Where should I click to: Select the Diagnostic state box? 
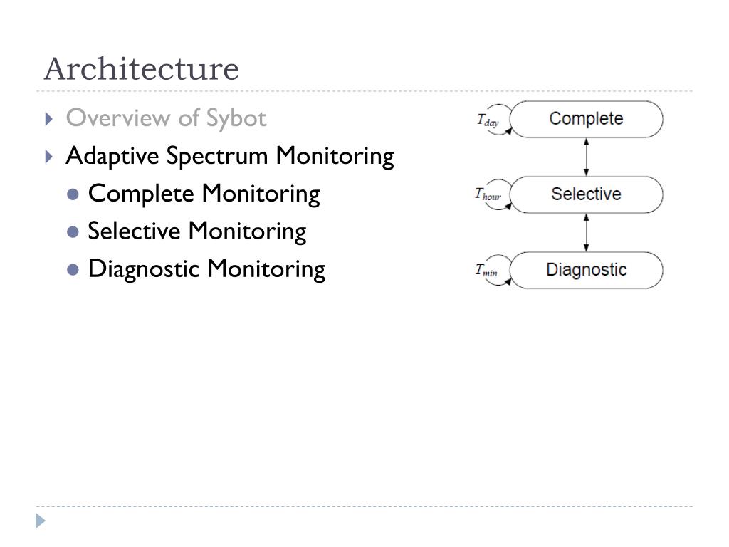click(587, 270)
